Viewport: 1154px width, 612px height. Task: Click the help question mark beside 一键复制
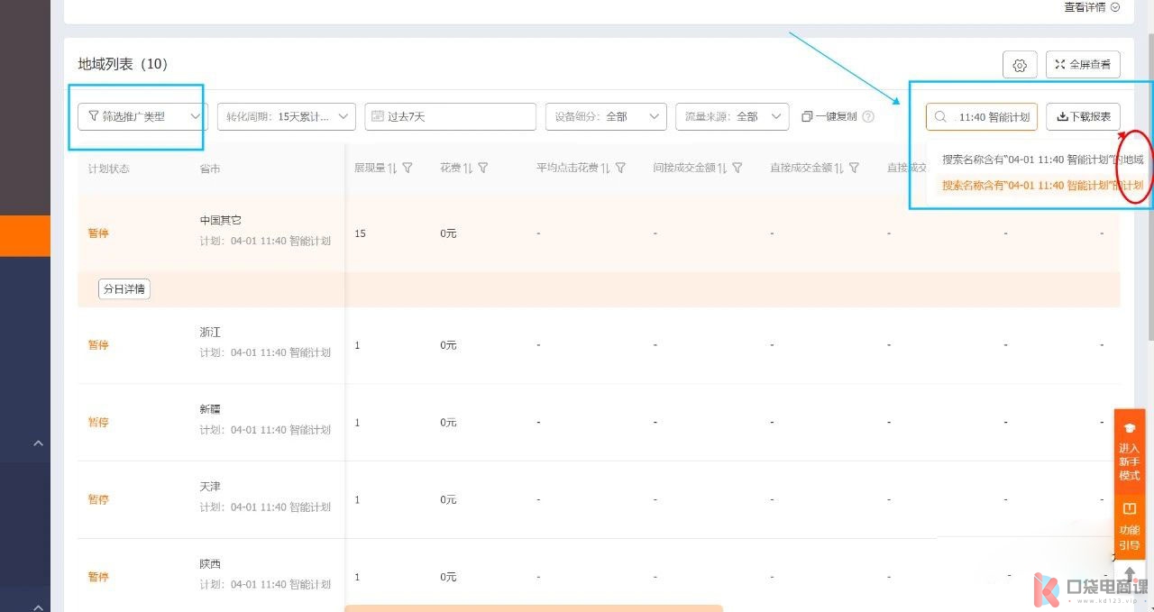coord(868,116)
